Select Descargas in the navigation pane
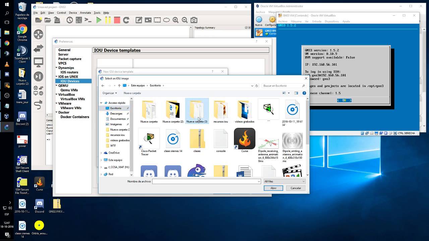Screen dimensions: 429x241 click(x=116, y=113)
